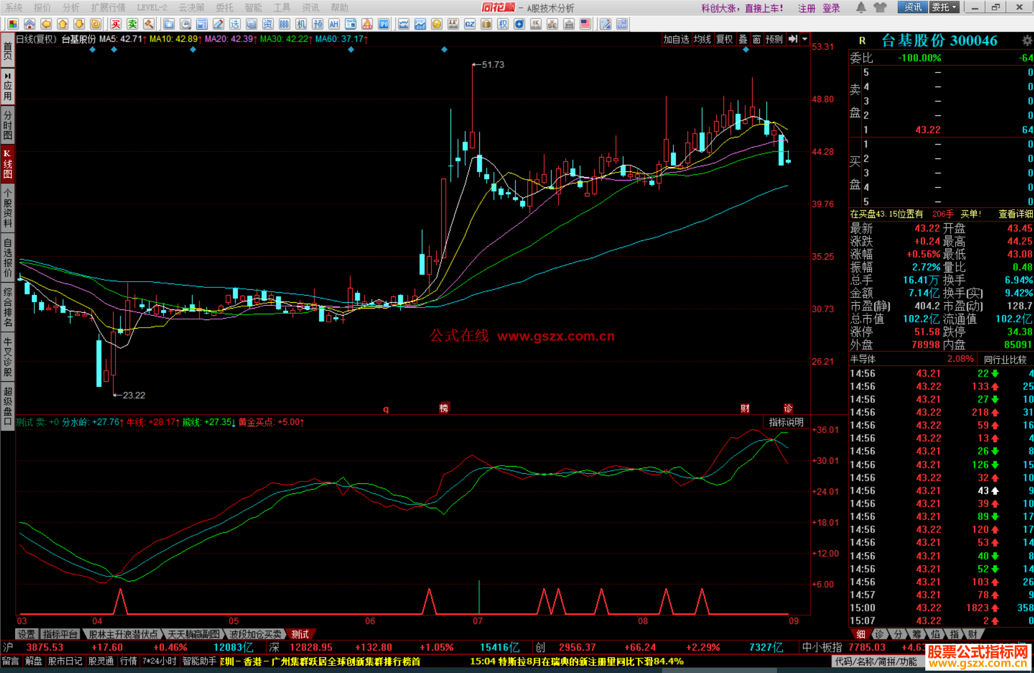Click the 代码/名称/简拼/功能 search field
1034x673 pixels.
tap(876, 662)
